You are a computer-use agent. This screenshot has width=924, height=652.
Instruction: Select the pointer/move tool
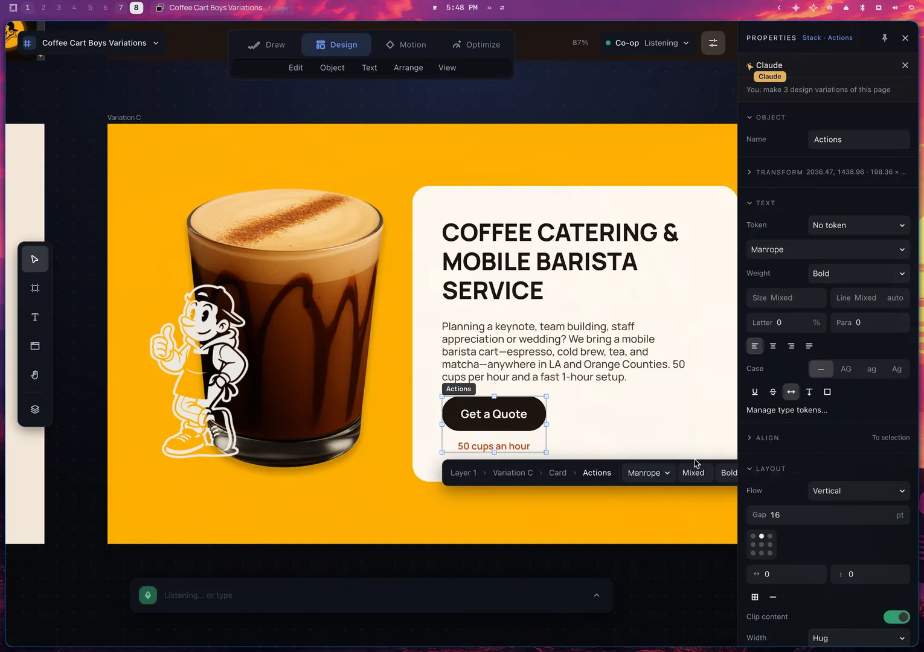(35, 260)
